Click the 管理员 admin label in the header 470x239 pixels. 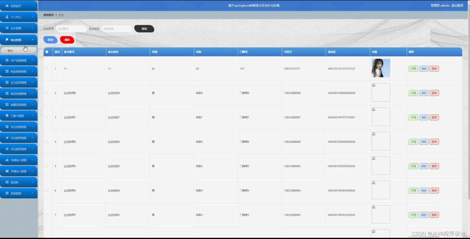click(440, 6)
